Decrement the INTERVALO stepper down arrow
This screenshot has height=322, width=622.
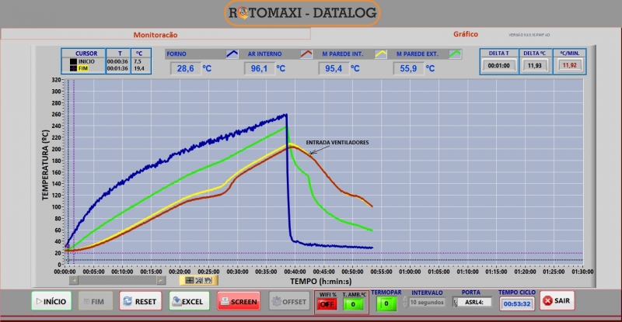pyautogui.click(x=405, y=305)
